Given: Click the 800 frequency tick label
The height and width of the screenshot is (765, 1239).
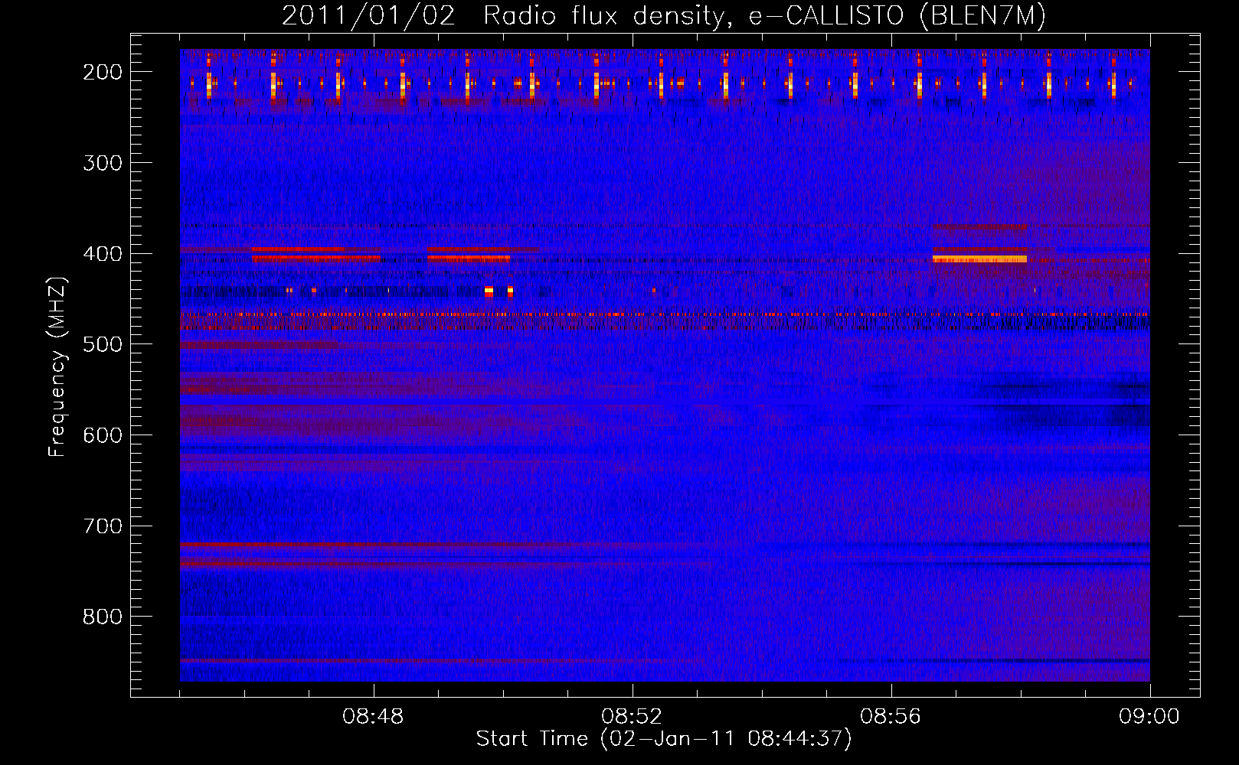Looking at the screenshot, I should tap(102, 617).
